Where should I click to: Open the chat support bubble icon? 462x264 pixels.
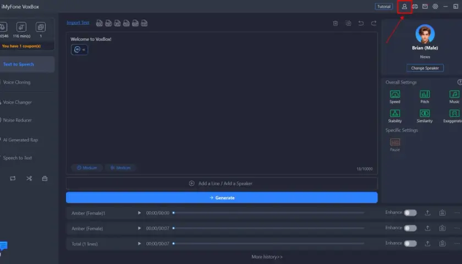[x=3, y=245]
